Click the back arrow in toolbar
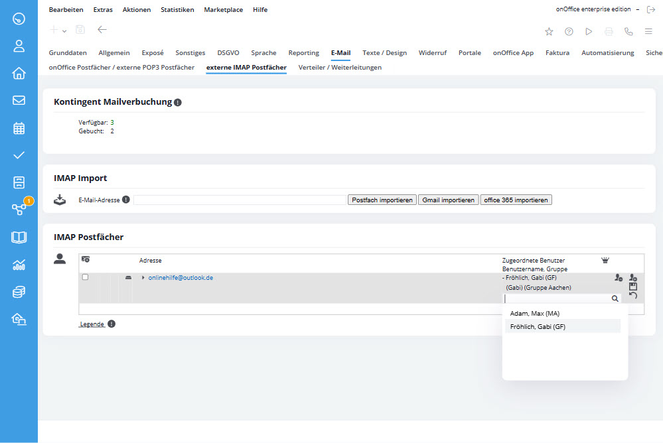 click(x=102, y=30)
